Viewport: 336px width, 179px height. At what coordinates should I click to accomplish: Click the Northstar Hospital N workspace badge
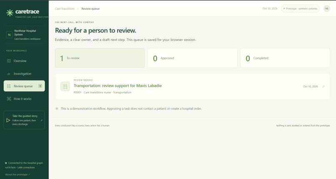(9, 35)
